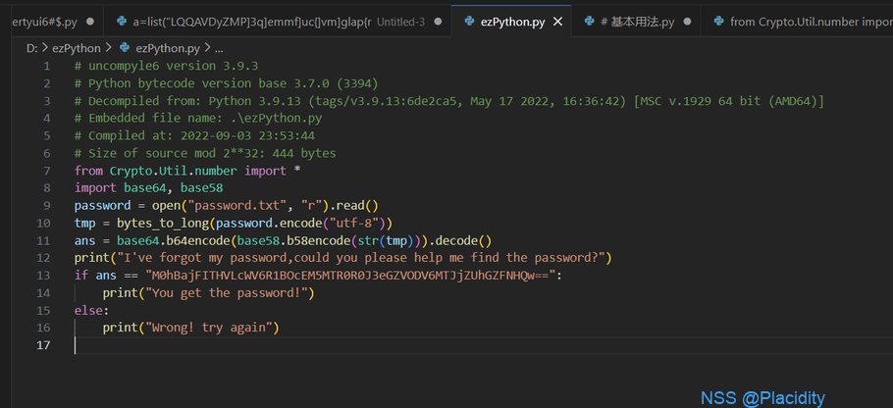This screenshot has height=408, width=893.
Task: Open the ezPython folder breadcrumb
Action: pyautogui.click(x=76, y=48)
